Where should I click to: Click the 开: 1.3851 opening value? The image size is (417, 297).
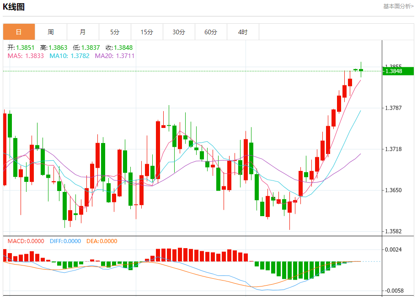point(21,48)
